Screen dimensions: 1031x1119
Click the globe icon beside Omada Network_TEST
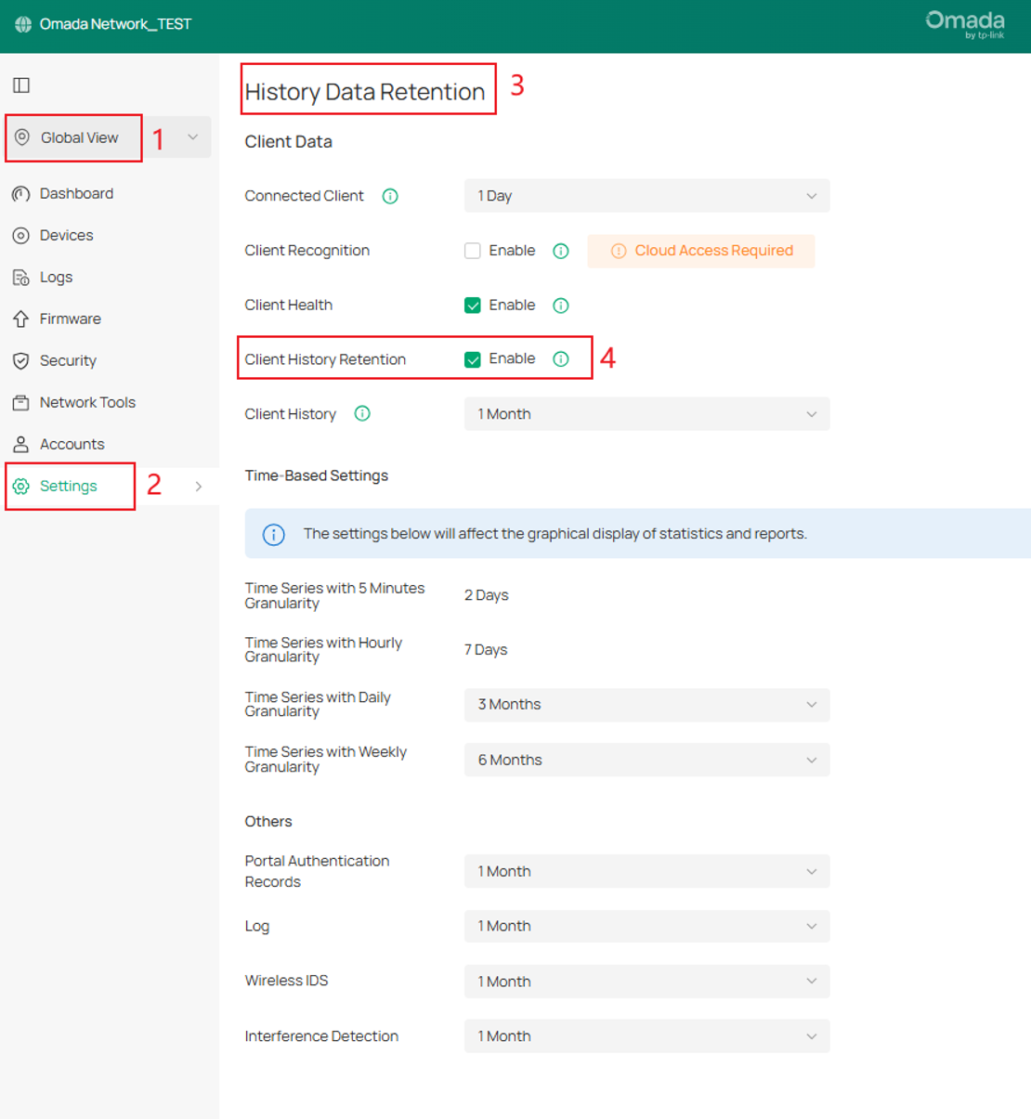point(23,24)
